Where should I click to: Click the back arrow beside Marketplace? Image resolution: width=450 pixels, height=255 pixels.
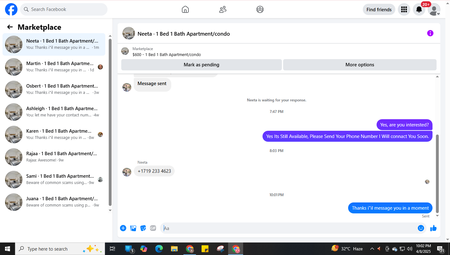click(x=10, y=27)
